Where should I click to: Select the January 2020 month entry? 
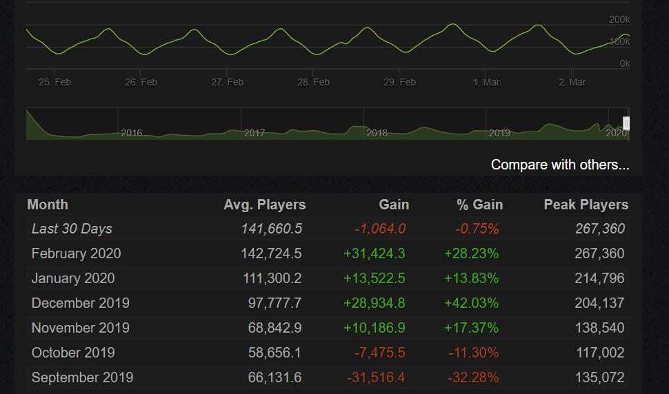(x=73, y=278)
